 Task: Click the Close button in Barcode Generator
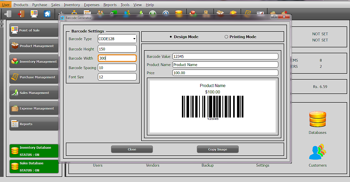click(x=132, y=149)
